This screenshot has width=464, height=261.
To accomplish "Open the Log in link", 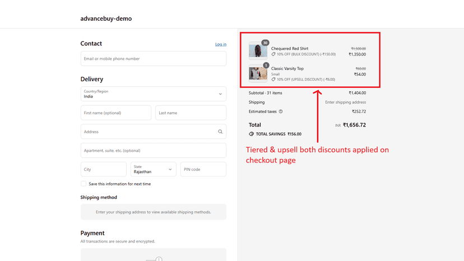I will point(221,44).
